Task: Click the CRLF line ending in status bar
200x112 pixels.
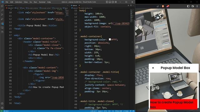Action: (x=109, y=111)
